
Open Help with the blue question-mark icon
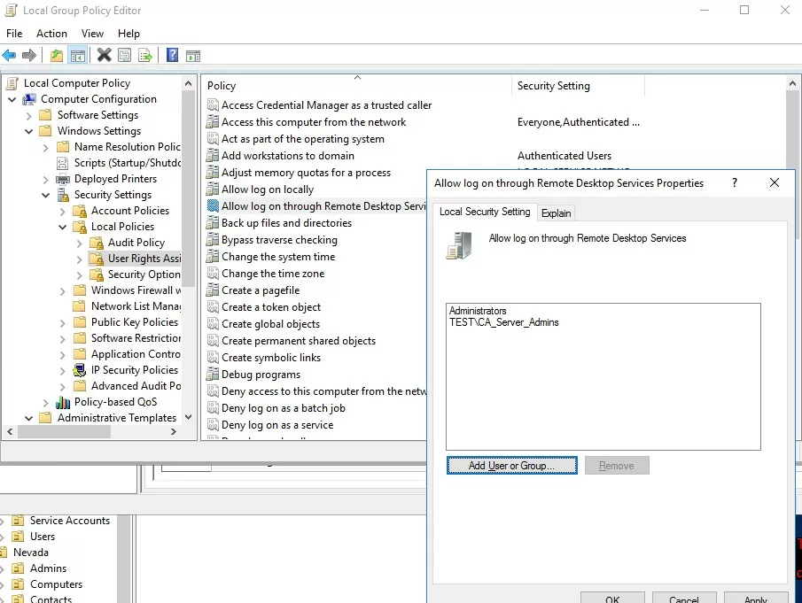(172, 56)
